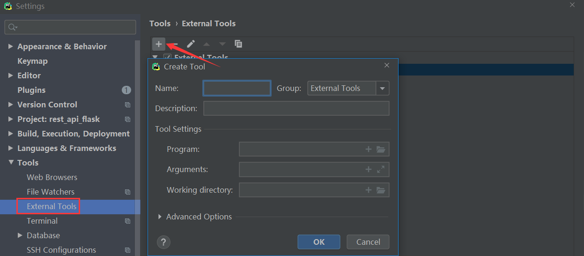
Task: Open Plugins settings page
Action: [31, 90]
